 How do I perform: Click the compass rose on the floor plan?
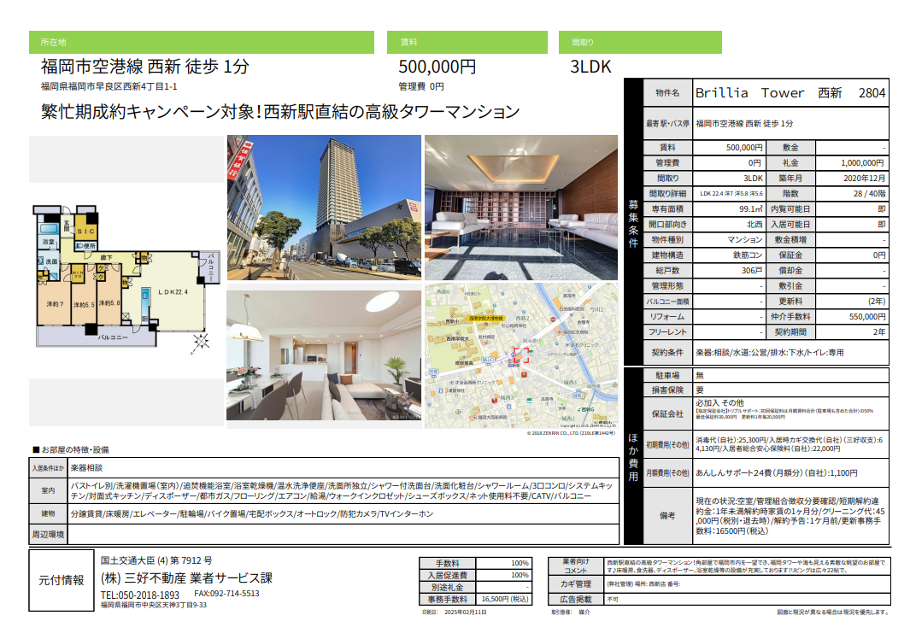(200, 343)
